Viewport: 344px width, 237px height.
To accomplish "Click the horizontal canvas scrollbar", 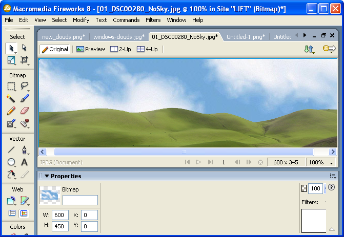I will (184, 152).
